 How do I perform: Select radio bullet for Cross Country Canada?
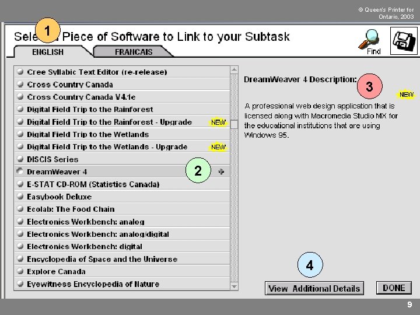point(20,84)
